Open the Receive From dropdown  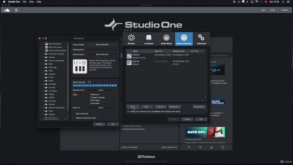[x=102, y=90]
